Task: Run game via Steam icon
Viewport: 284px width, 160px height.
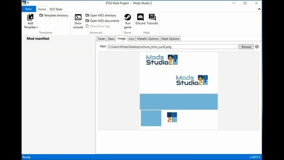Action: point(127,21)
